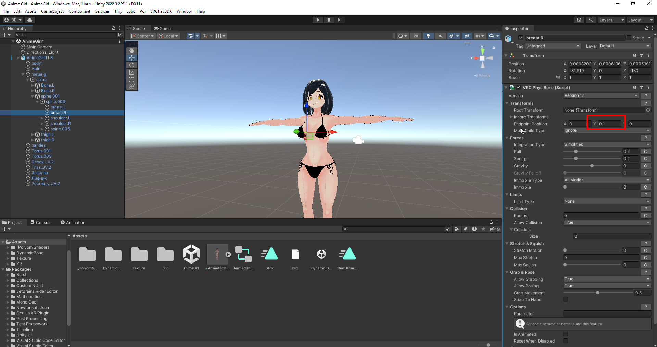Check the Is Animated checkbox

click(x=566, y=334)
